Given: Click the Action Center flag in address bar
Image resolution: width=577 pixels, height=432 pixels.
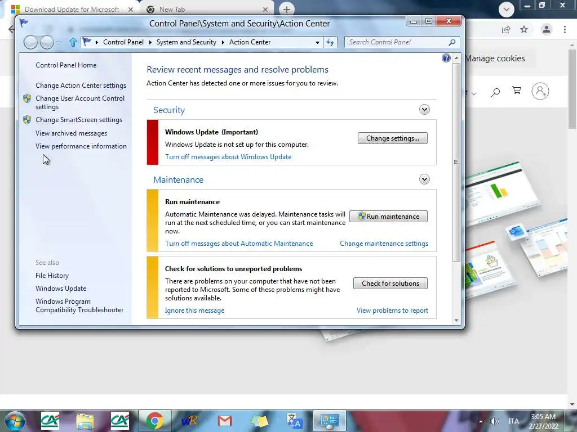Looking at the screenshot, I should tap(86, 42).
